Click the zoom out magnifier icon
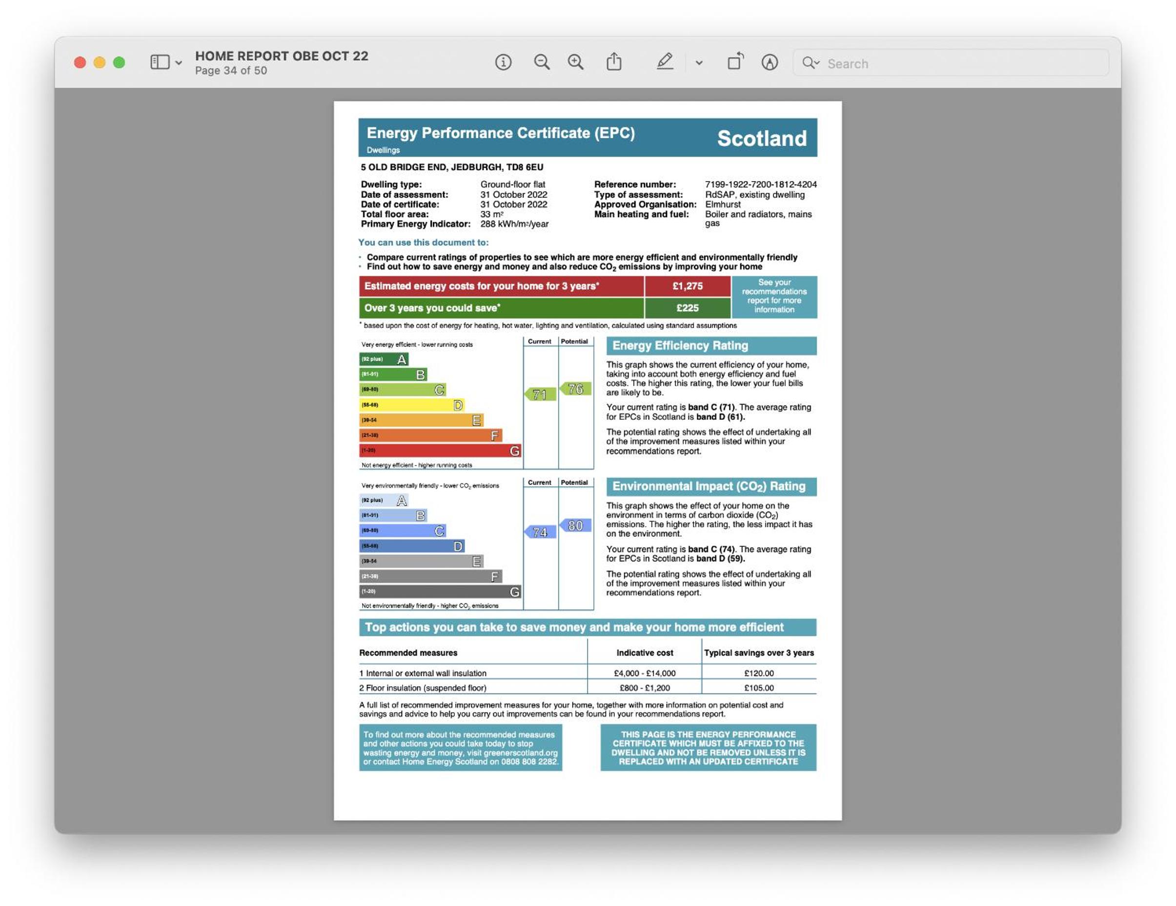This screenshot has width=1176, height=906. (x=542, y=62)
